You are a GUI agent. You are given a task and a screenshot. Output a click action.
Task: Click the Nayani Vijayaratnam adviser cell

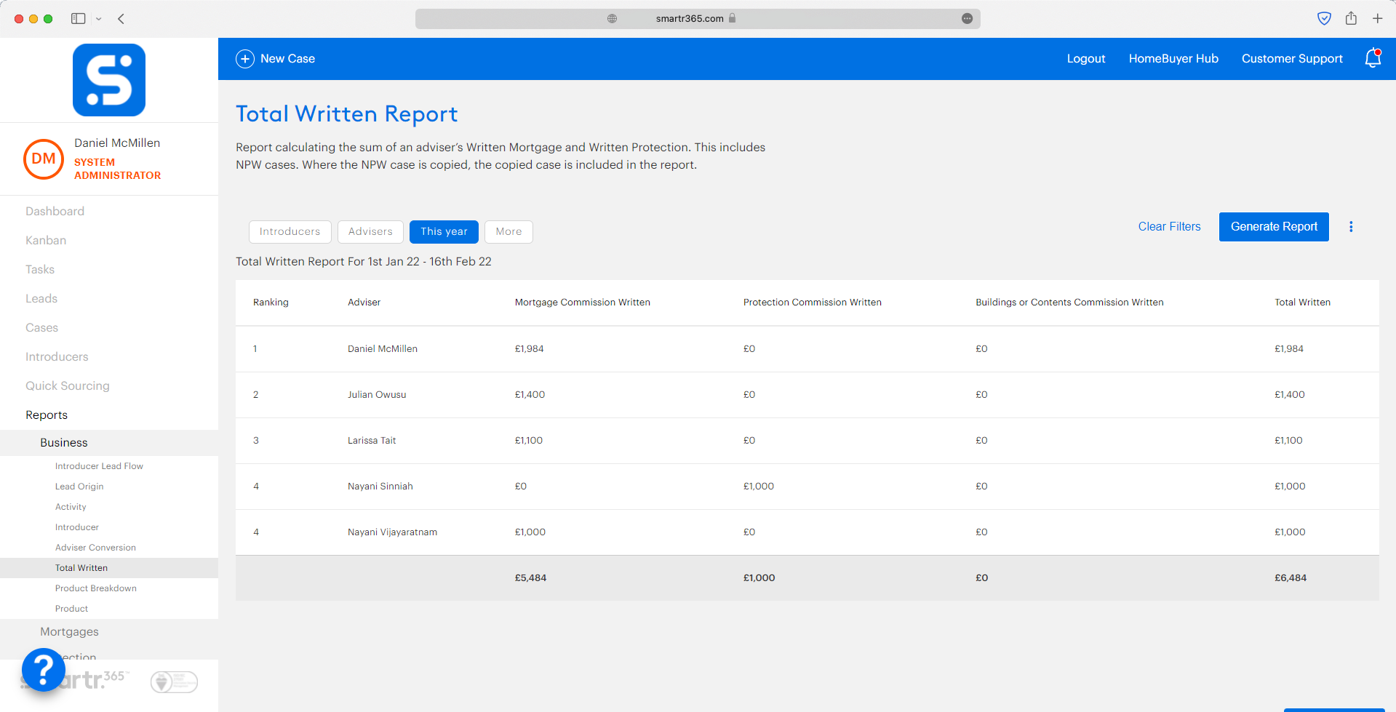pyautogui.click(x=392, y=532)
